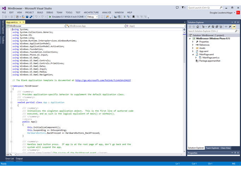The image size is (241, 171).
Task: Click the feedback speech bubble icon
Action: (x=177, y=7)
